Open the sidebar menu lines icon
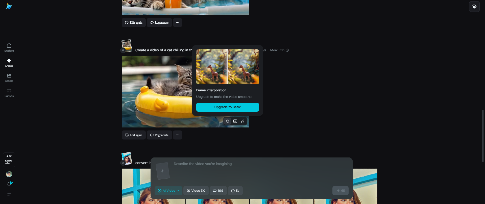This screenshot has height=204, width=485. (9, 194)
